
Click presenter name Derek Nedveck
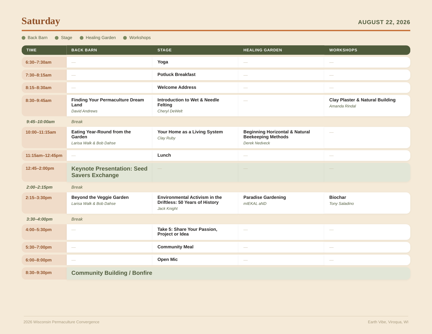tap(257, 143)
